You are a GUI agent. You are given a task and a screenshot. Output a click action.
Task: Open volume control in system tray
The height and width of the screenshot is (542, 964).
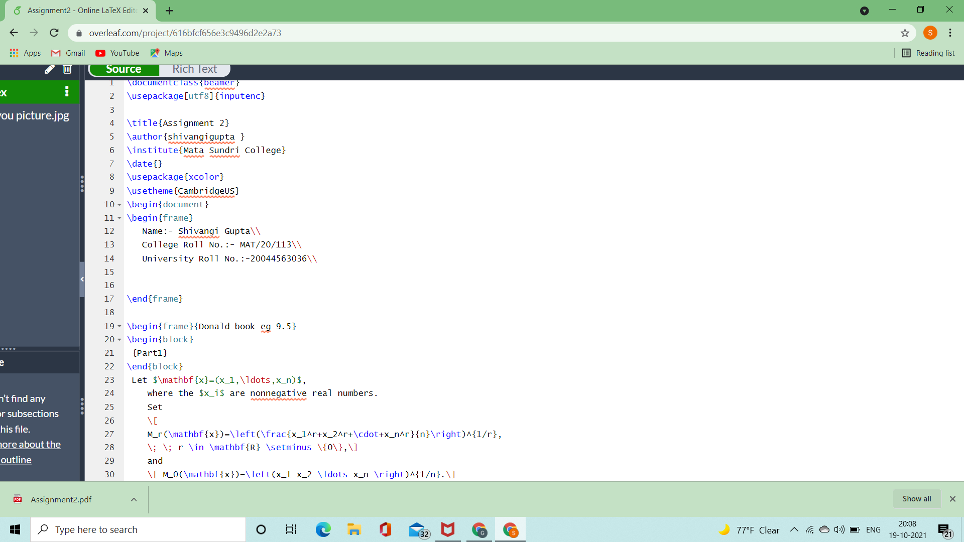pyautogui.click(x=839, y=529)
